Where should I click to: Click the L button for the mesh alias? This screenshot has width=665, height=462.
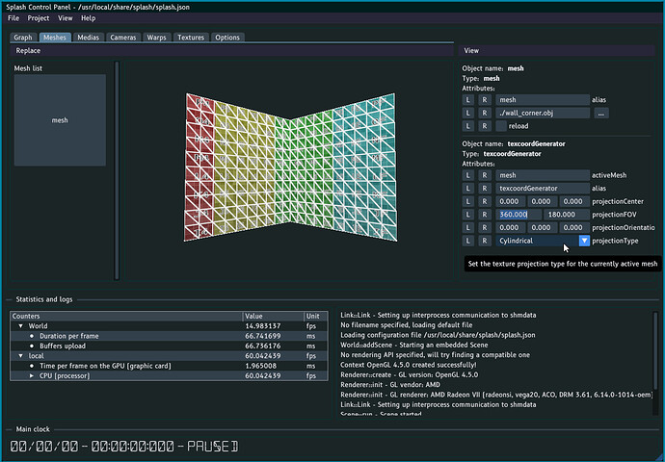[468, 99]
